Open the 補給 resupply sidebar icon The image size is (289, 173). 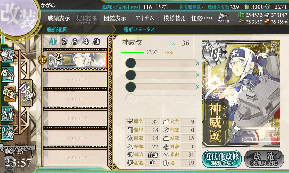[x=8, y=75]
